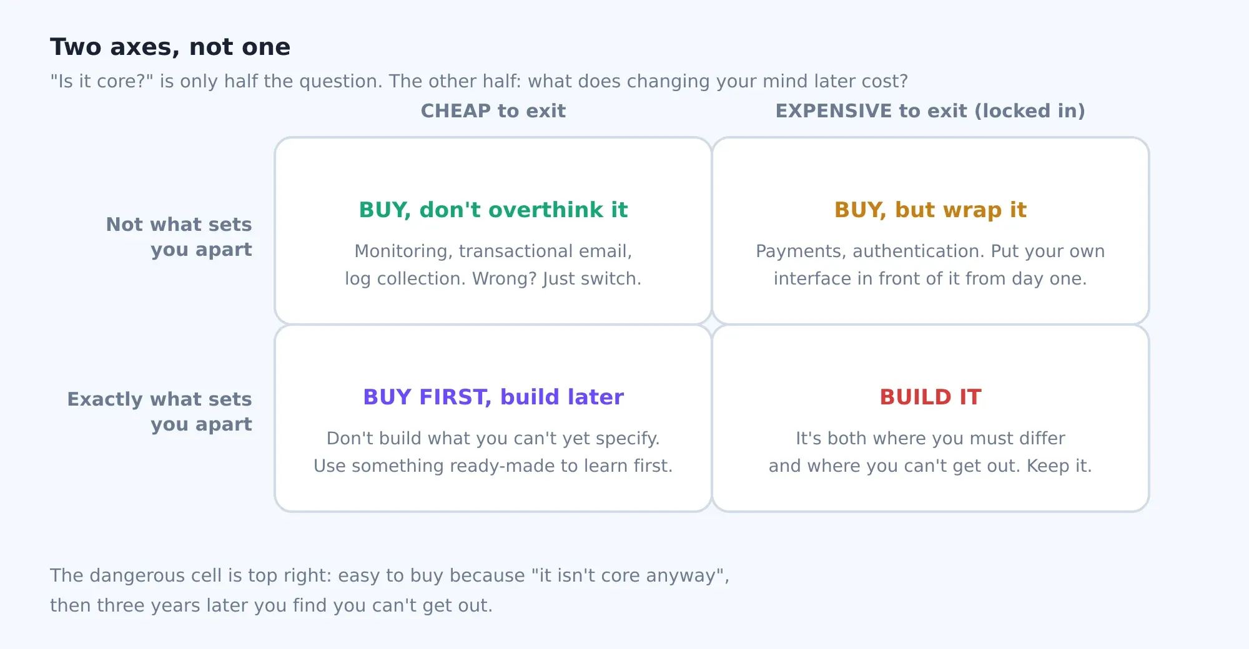Click the 'Exactly what sets you apart' row label
The image size is (1249, 649).
click(x=160, y=411)
